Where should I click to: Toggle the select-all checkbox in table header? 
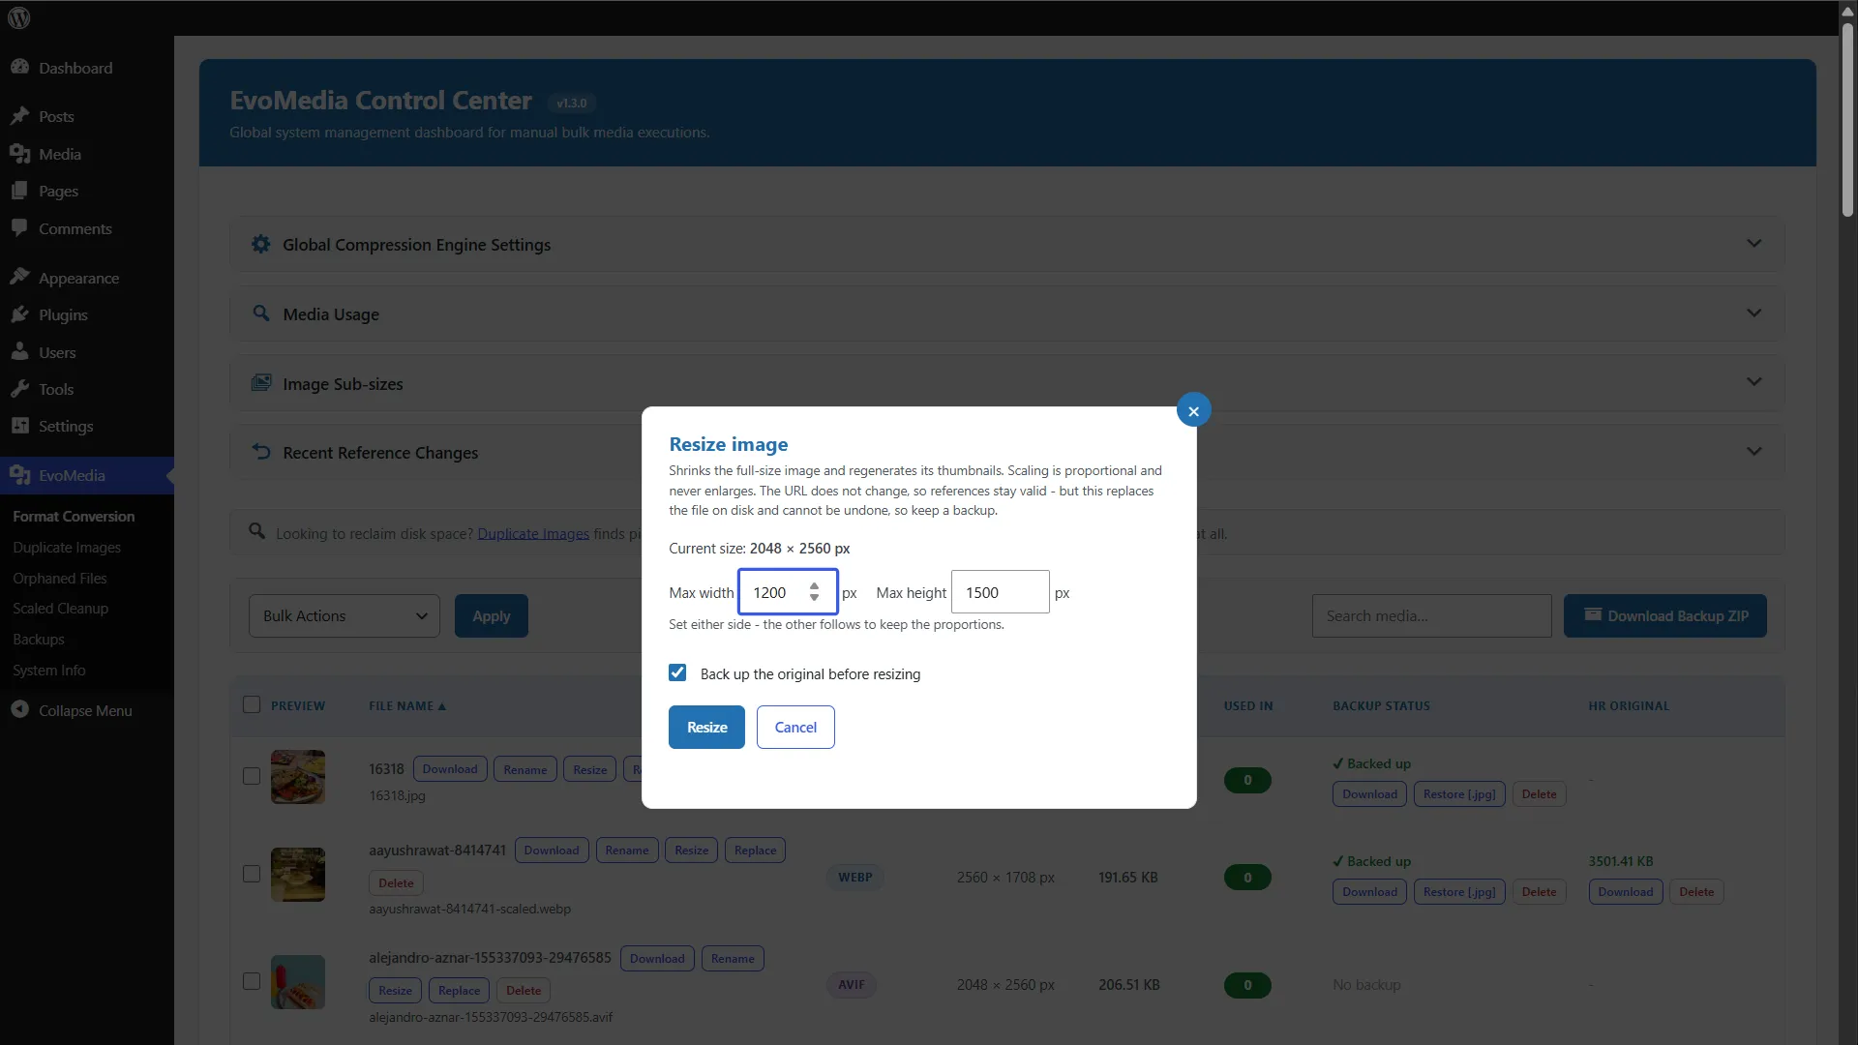252,705
